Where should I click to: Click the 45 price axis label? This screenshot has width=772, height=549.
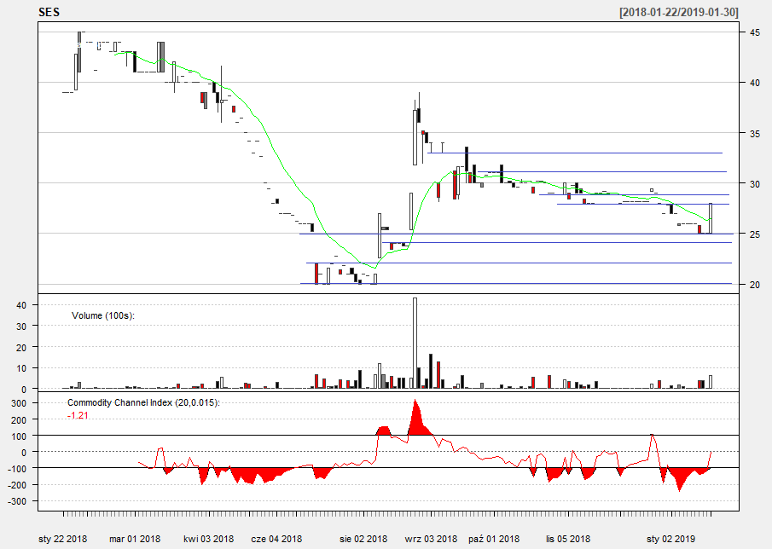[755, 32]
